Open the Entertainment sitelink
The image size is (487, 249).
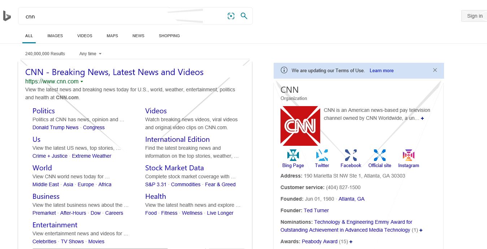pyautogui.click(x=55, y=225)
